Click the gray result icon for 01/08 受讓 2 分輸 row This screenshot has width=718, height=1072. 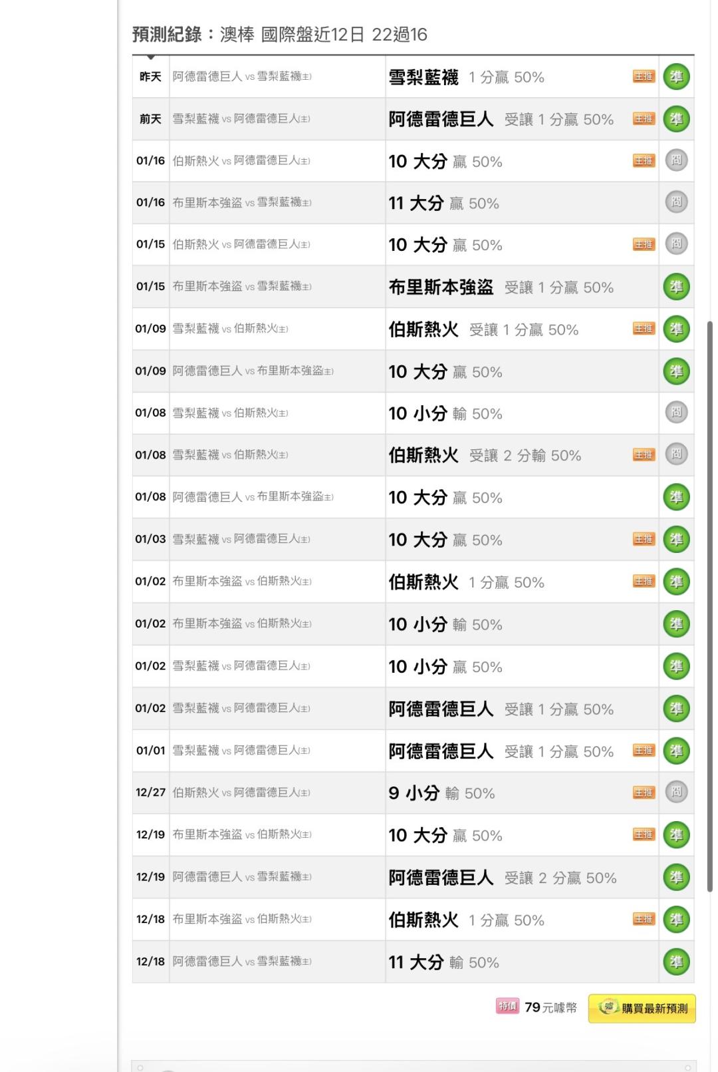[676, 454]
